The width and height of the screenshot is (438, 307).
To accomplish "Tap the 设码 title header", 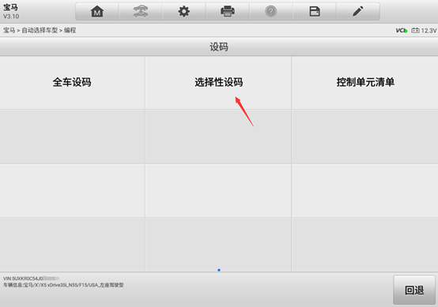I will [219, 47].
